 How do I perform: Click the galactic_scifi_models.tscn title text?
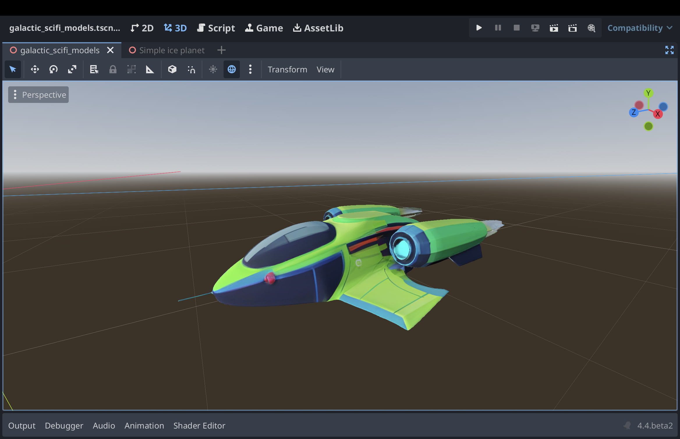click(65, 28)
